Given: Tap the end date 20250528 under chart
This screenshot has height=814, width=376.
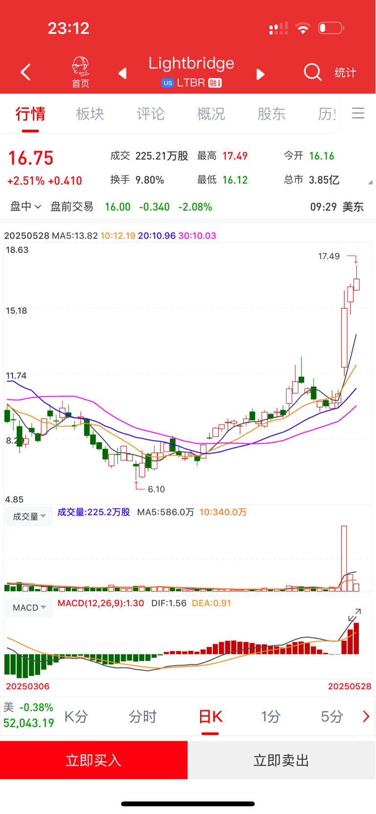Looking at the screenshot, I should [350, 686].
